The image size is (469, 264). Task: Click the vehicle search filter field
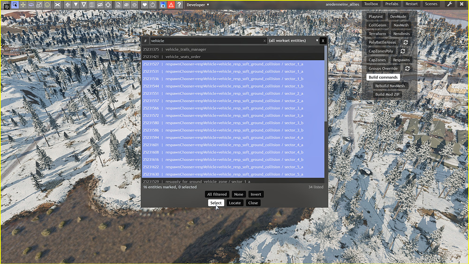click(x=205, y=41)
